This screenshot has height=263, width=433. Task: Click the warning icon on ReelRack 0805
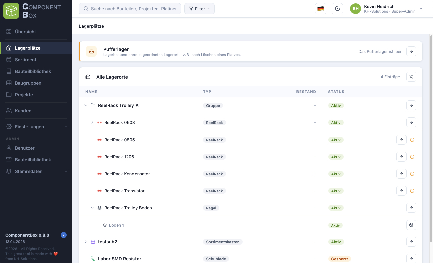click(x=412, y=140)
